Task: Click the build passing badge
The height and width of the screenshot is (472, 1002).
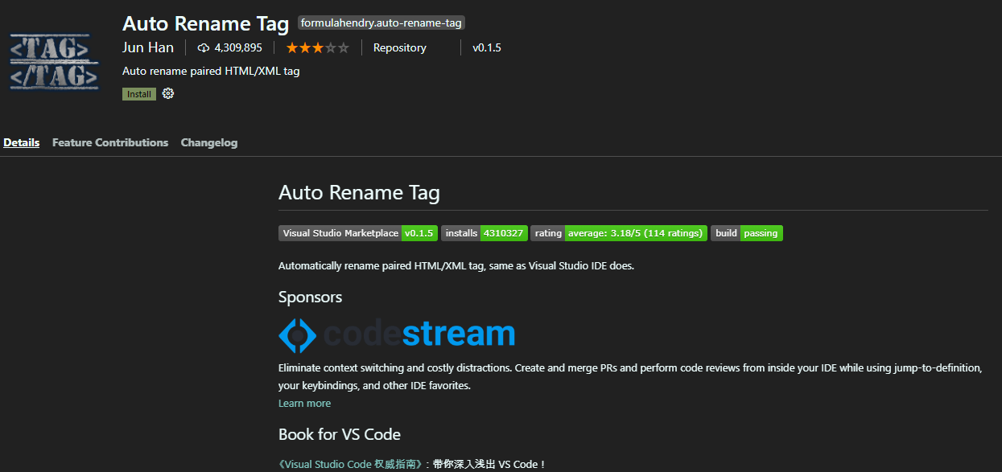Action: pyautogui.click(x=747, y=233)
